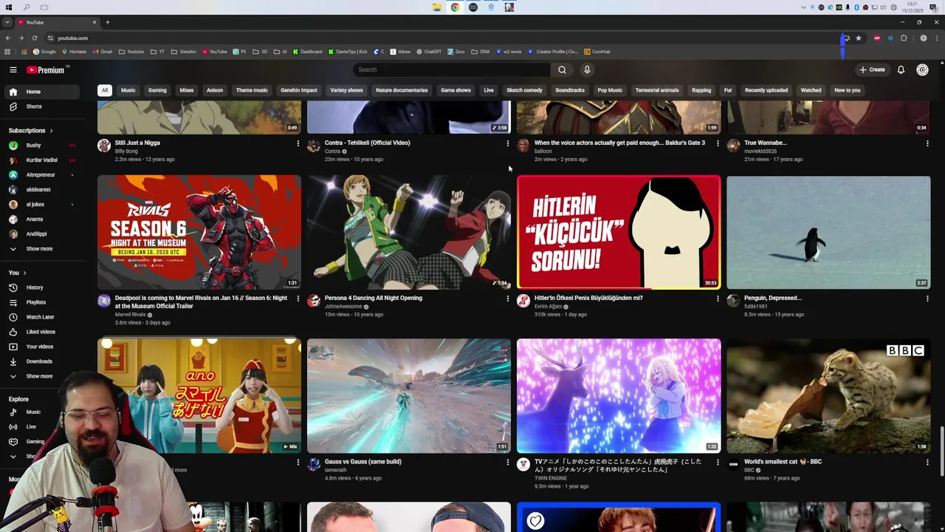The height and width of the screenshot is (532, 945).
Task: Click the address bar showing youtube.com
Action: (x=443, y=38)
